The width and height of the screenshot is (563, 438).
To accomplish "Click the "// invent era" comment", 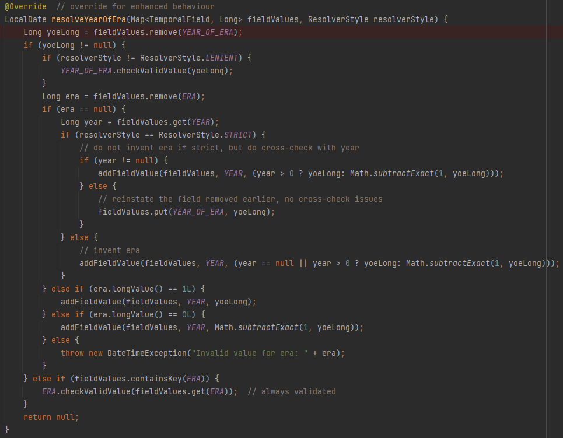I will pyautogui.click(x=110, y=251).
